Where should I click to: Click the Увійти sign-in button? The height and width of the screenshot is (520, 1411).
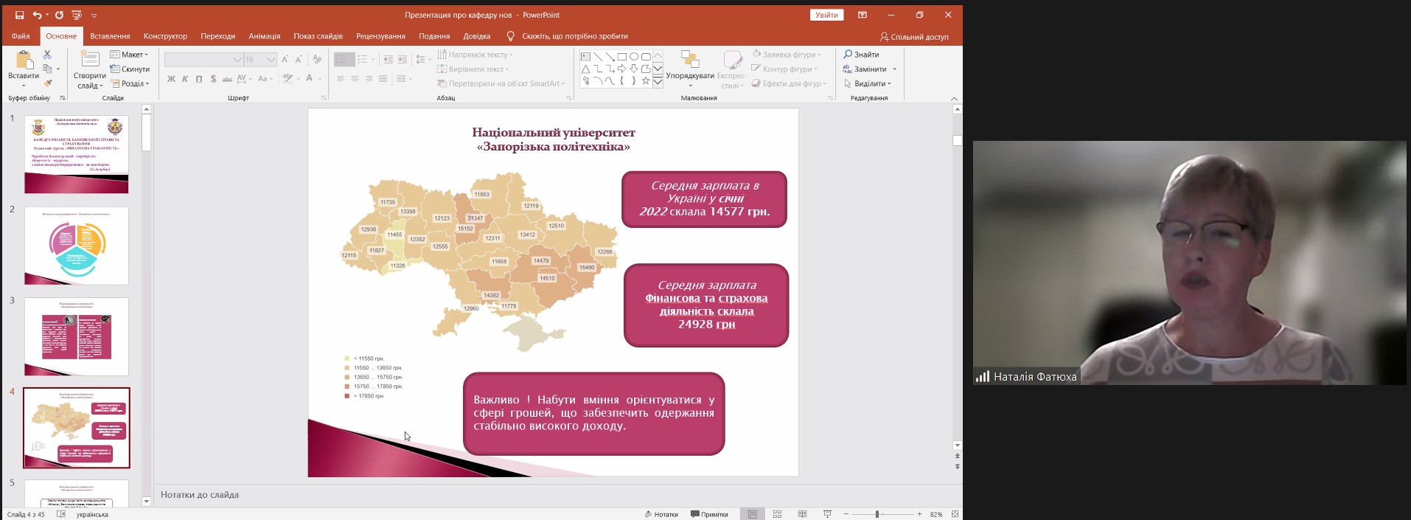point(826,15)
